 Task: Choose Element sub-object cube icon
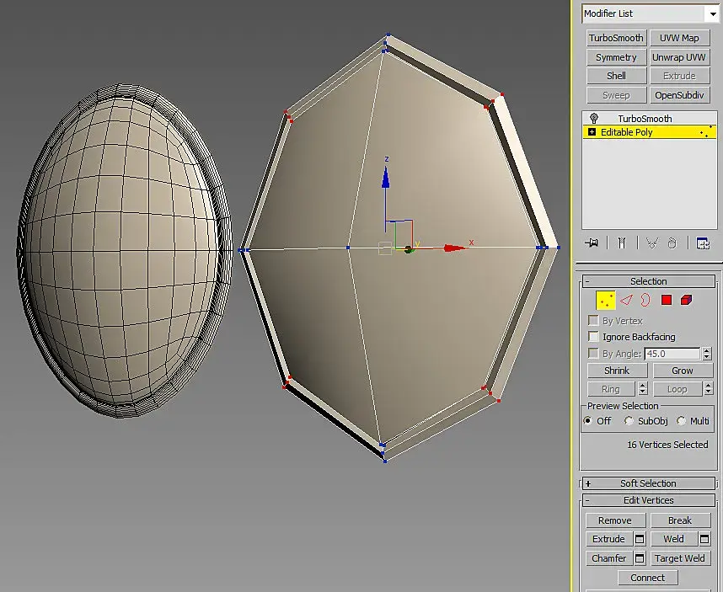click(686, 300)
